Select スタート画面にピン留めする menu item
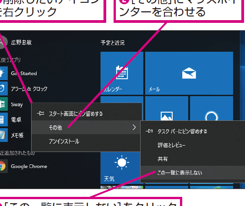Viewport: 245px width, 206px height. [x=87, y=114]
